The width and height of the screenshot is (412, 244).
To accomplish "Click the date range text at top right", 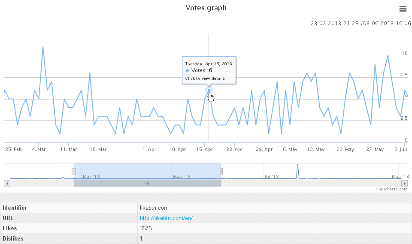I will click(361, 24).
